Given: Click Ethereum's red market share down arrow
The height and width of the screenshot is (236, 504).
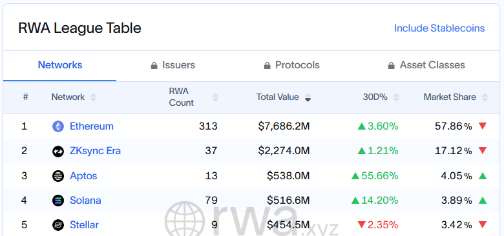Looking at the screenshot, I should [x=483, y=126].
